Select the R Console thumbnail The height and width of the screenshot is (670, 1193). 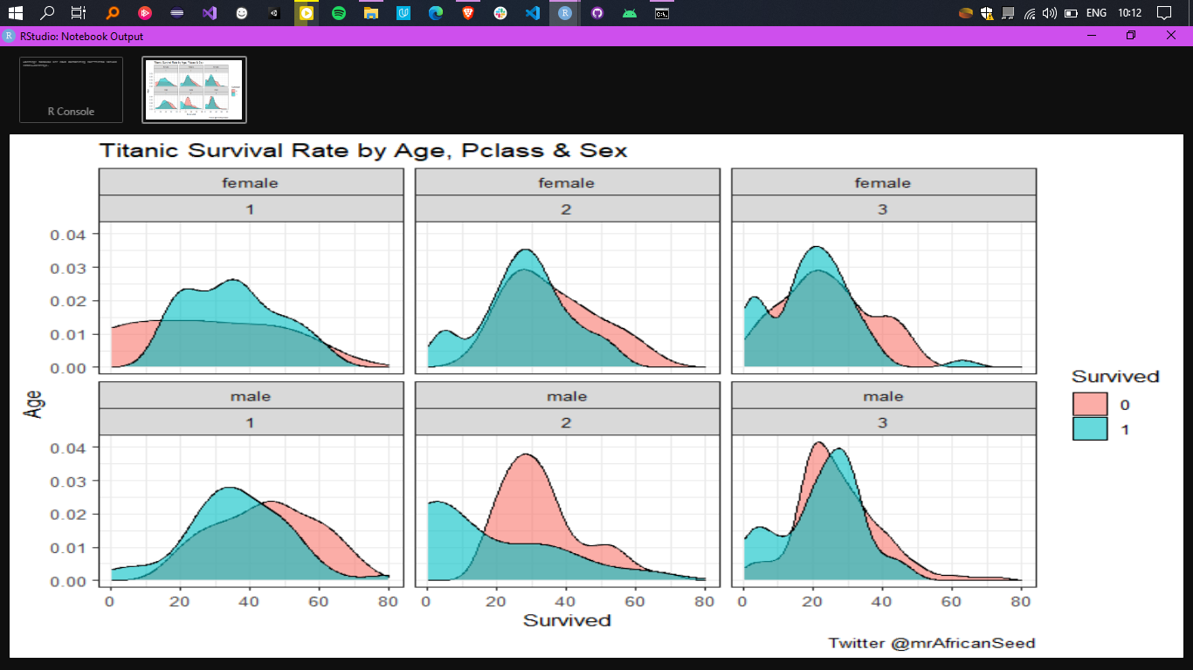(71, 89)
